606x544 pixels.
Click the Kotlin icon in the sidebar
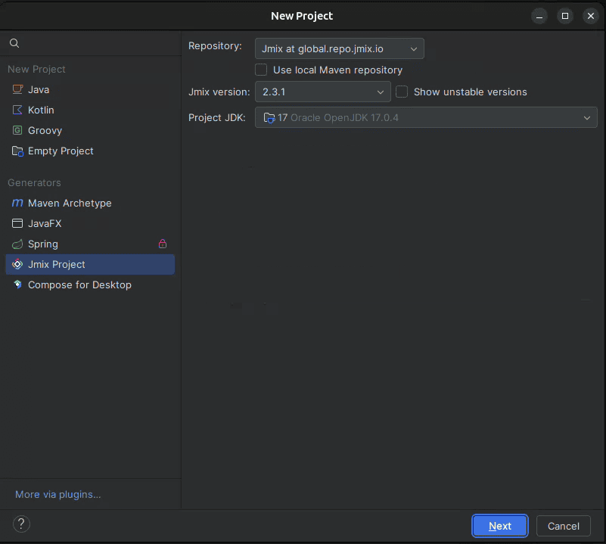(17, 110)
